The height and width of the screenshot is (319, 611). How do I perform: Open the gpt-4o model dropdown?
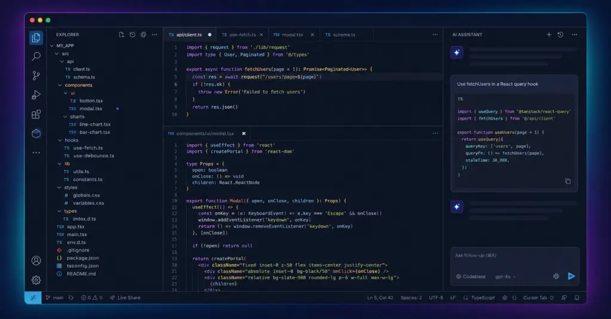click(505, 277)
